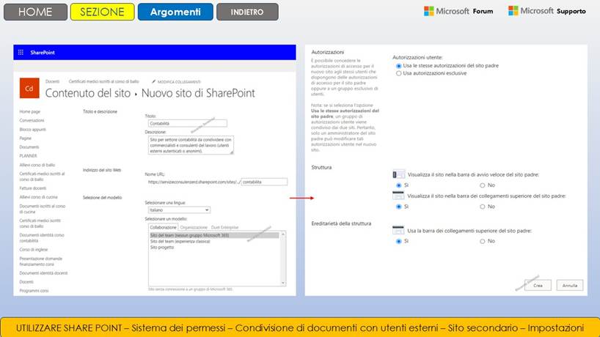Viewport: 600px width, 337px height.
Task: Click the Nome URL contabilita field
Action: [x=264, y=182]
